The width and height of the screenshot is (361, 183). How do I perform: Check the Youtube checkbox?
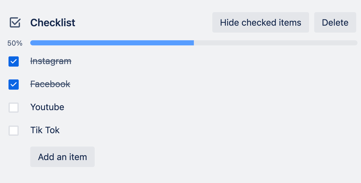(x=14, y=108)
